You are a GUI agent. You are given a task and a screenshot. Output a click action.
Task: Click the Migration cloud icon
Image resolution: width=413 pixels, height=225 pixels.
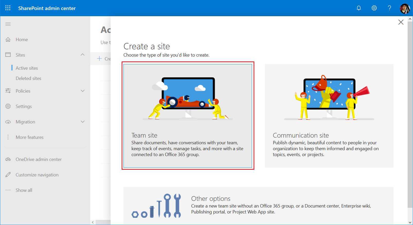[8, 122]
